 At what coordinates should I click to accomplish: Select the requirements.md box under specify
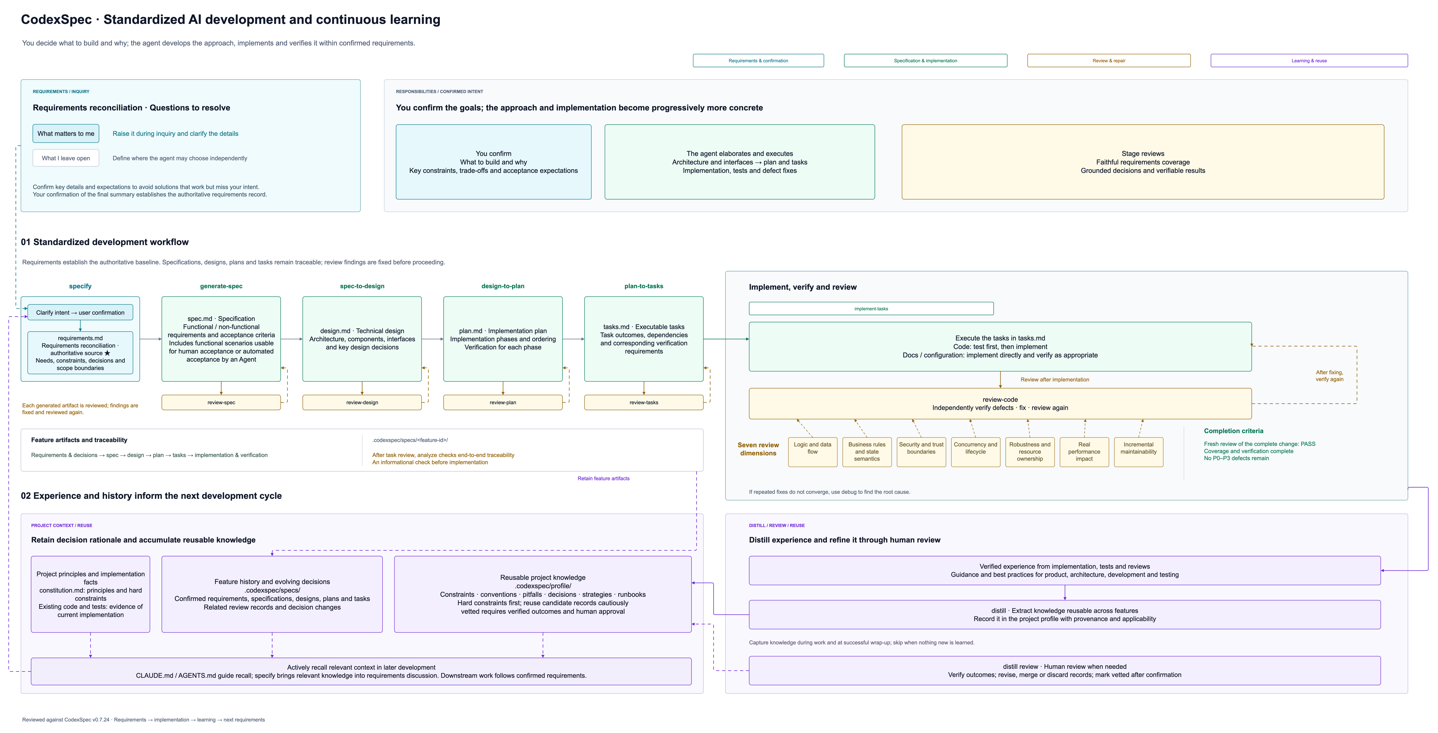coord(80,353)
